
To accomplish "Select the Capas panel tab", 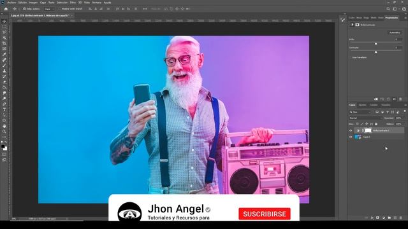I will (353, 105).
